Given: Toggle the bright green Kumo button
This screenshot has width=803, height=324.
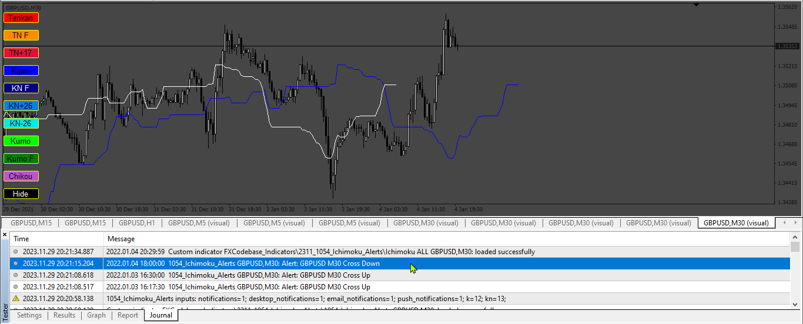Looking at the screenshot, I should click(21, 141).
